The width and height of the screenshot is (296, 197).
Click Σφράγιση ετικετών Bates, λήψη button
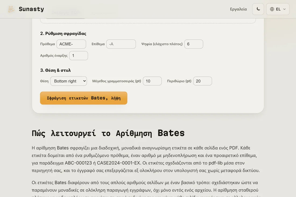[x=84, y=98]
